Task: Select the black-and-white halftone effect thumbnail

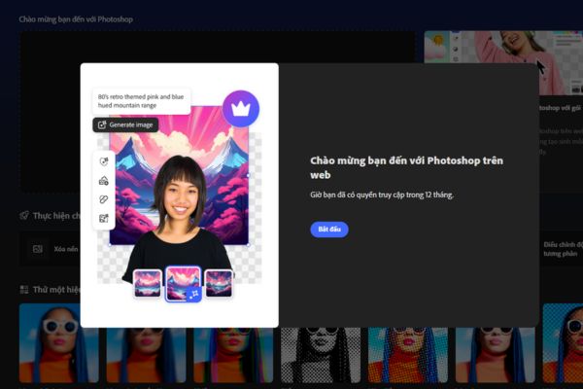Action: coord(321,355)
